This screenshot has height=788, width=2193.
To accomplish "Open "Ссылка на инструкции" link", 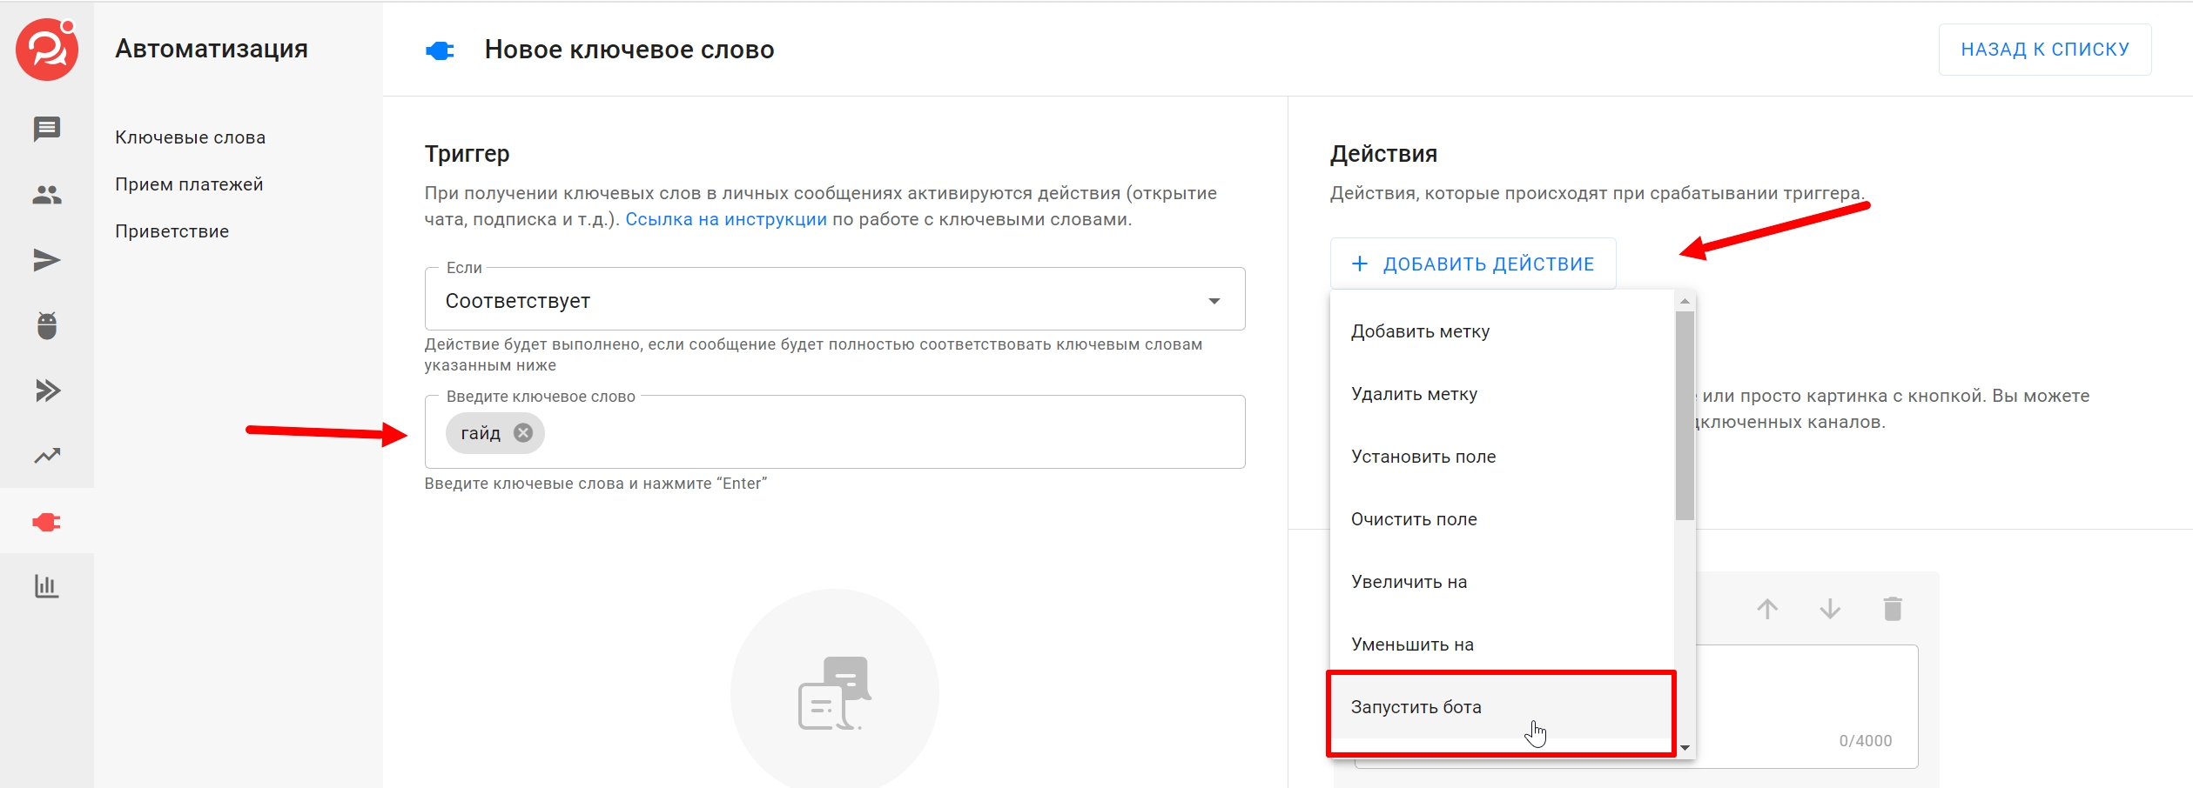I will [x=725, y=219].
